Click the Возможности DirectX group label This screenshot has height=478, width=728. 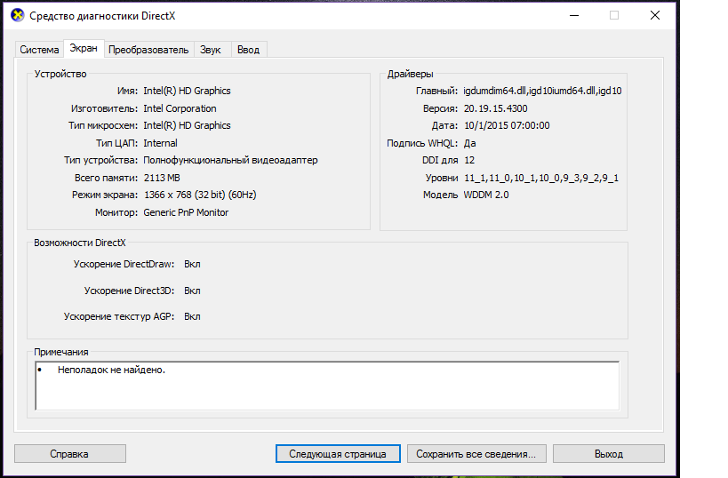(80, 243)
